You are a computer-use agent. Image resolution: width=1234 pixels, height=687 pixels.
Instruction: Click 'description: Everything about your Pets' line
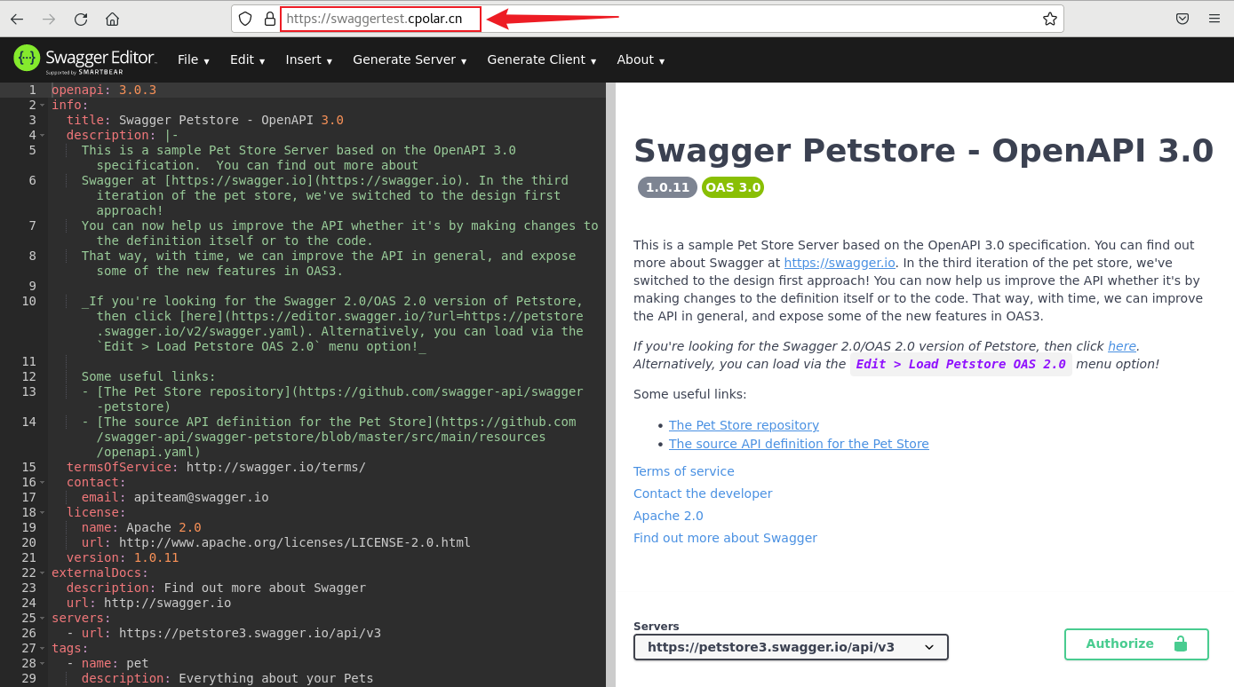[227, 678]
